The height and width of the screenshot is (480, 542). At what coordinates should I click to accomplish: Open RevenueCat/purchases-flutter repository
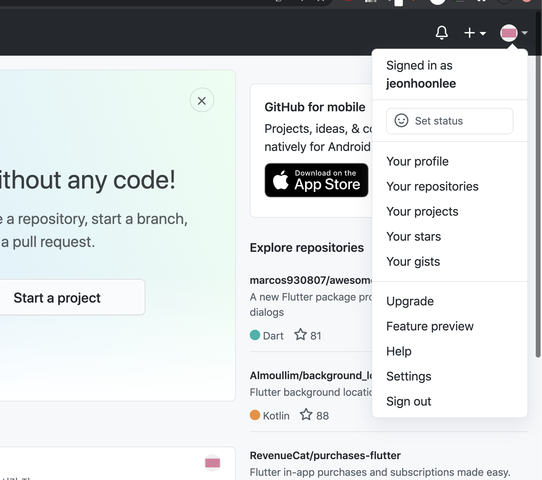pyautogui.click(x=325, y=455)
